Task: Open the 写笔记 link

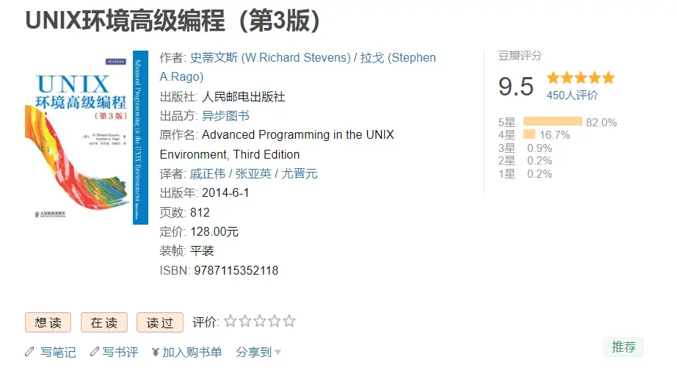Action: pyautogui.click(x=58, y=352)
